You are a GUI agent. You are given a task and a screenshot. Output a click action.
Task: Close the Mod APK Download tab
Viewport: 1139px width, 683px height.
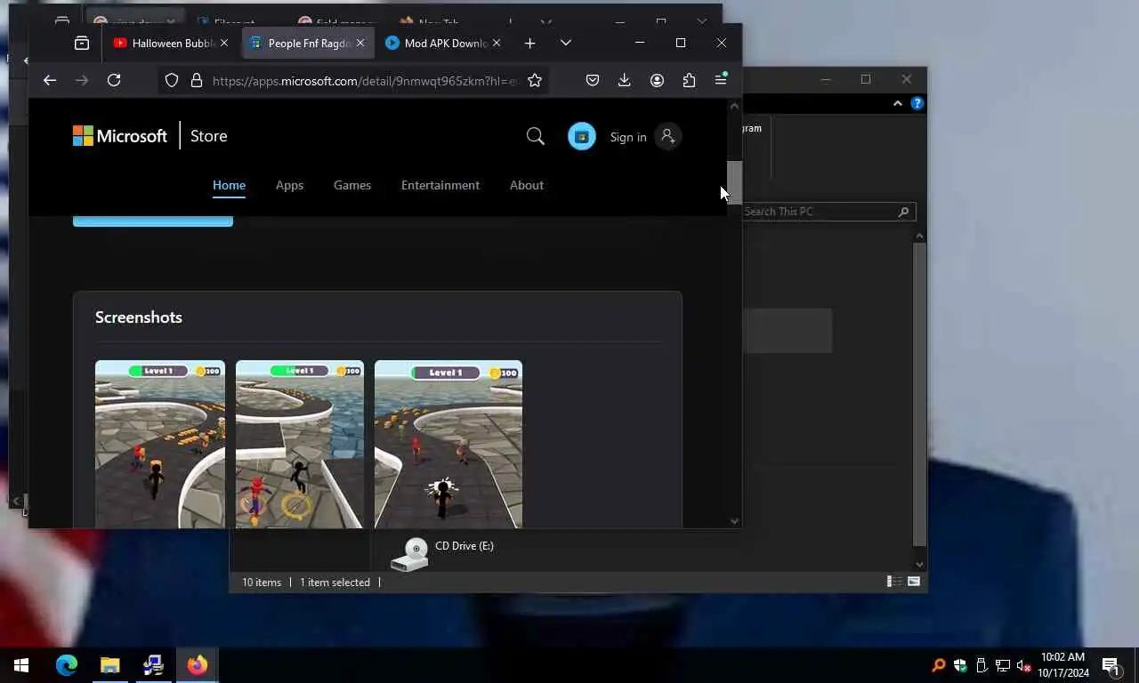pyautogui.click(x=497, y=43)
